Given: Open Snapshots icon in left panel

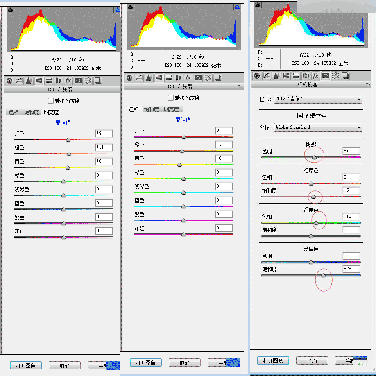Looking at the screenshot, I should pos(98,81).
